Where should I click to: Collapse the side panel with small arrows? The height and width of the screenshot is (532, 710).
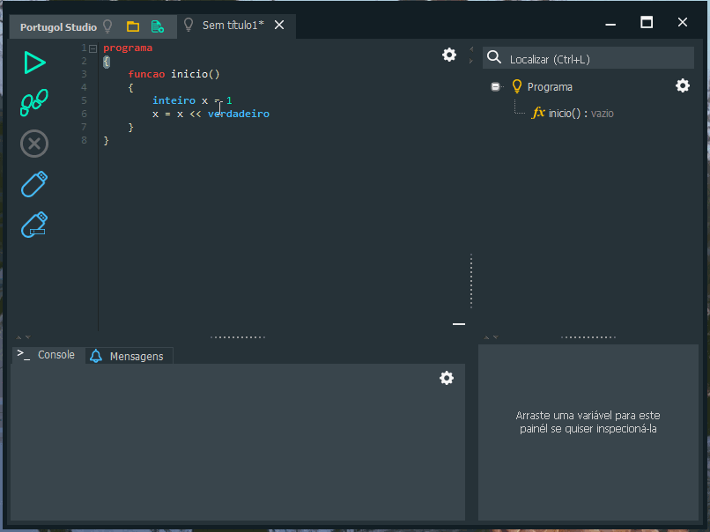point(471,55)
